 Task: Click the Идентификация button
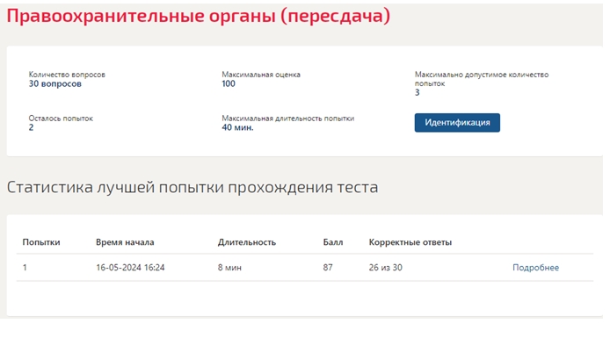click(457, 123)
